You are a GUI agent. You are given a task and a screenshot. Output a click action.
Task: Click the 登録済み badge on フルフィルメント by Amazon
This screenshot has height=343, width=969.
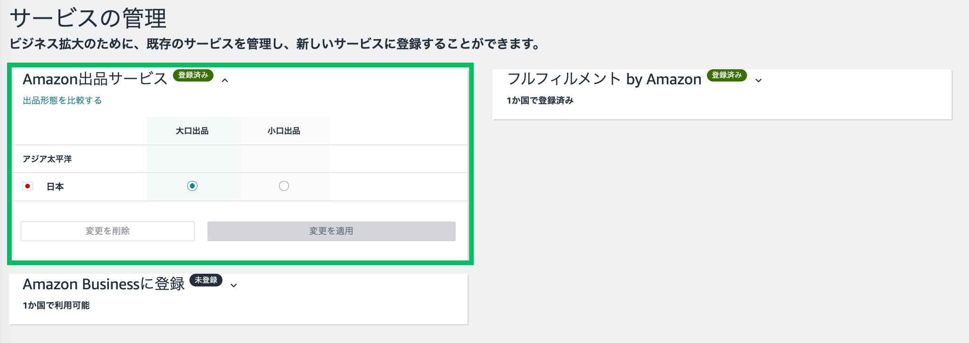[727, 75]
